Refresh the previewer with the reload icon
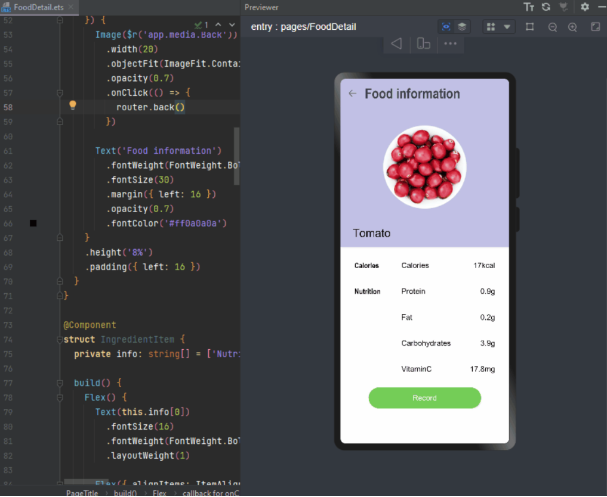The image size is (607, 497). click(x=546, y=7)
